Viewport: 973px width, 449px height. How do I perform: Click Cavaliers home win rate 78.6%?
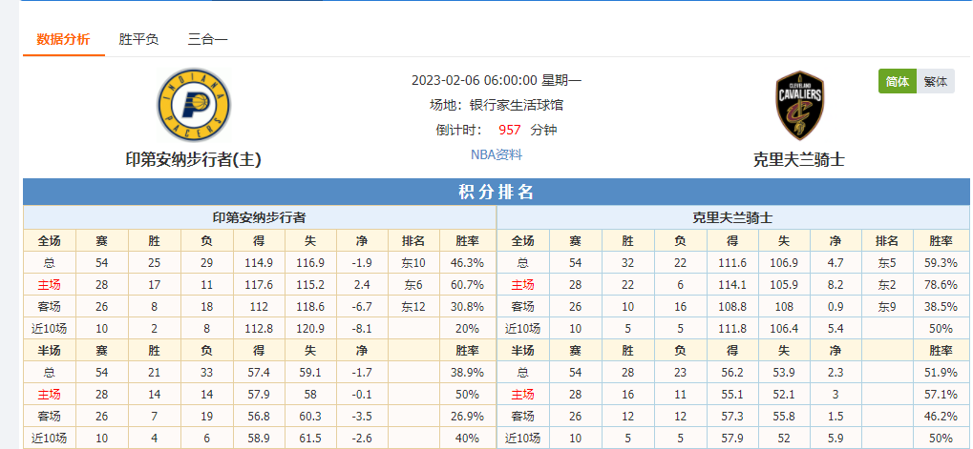point(941,285)
